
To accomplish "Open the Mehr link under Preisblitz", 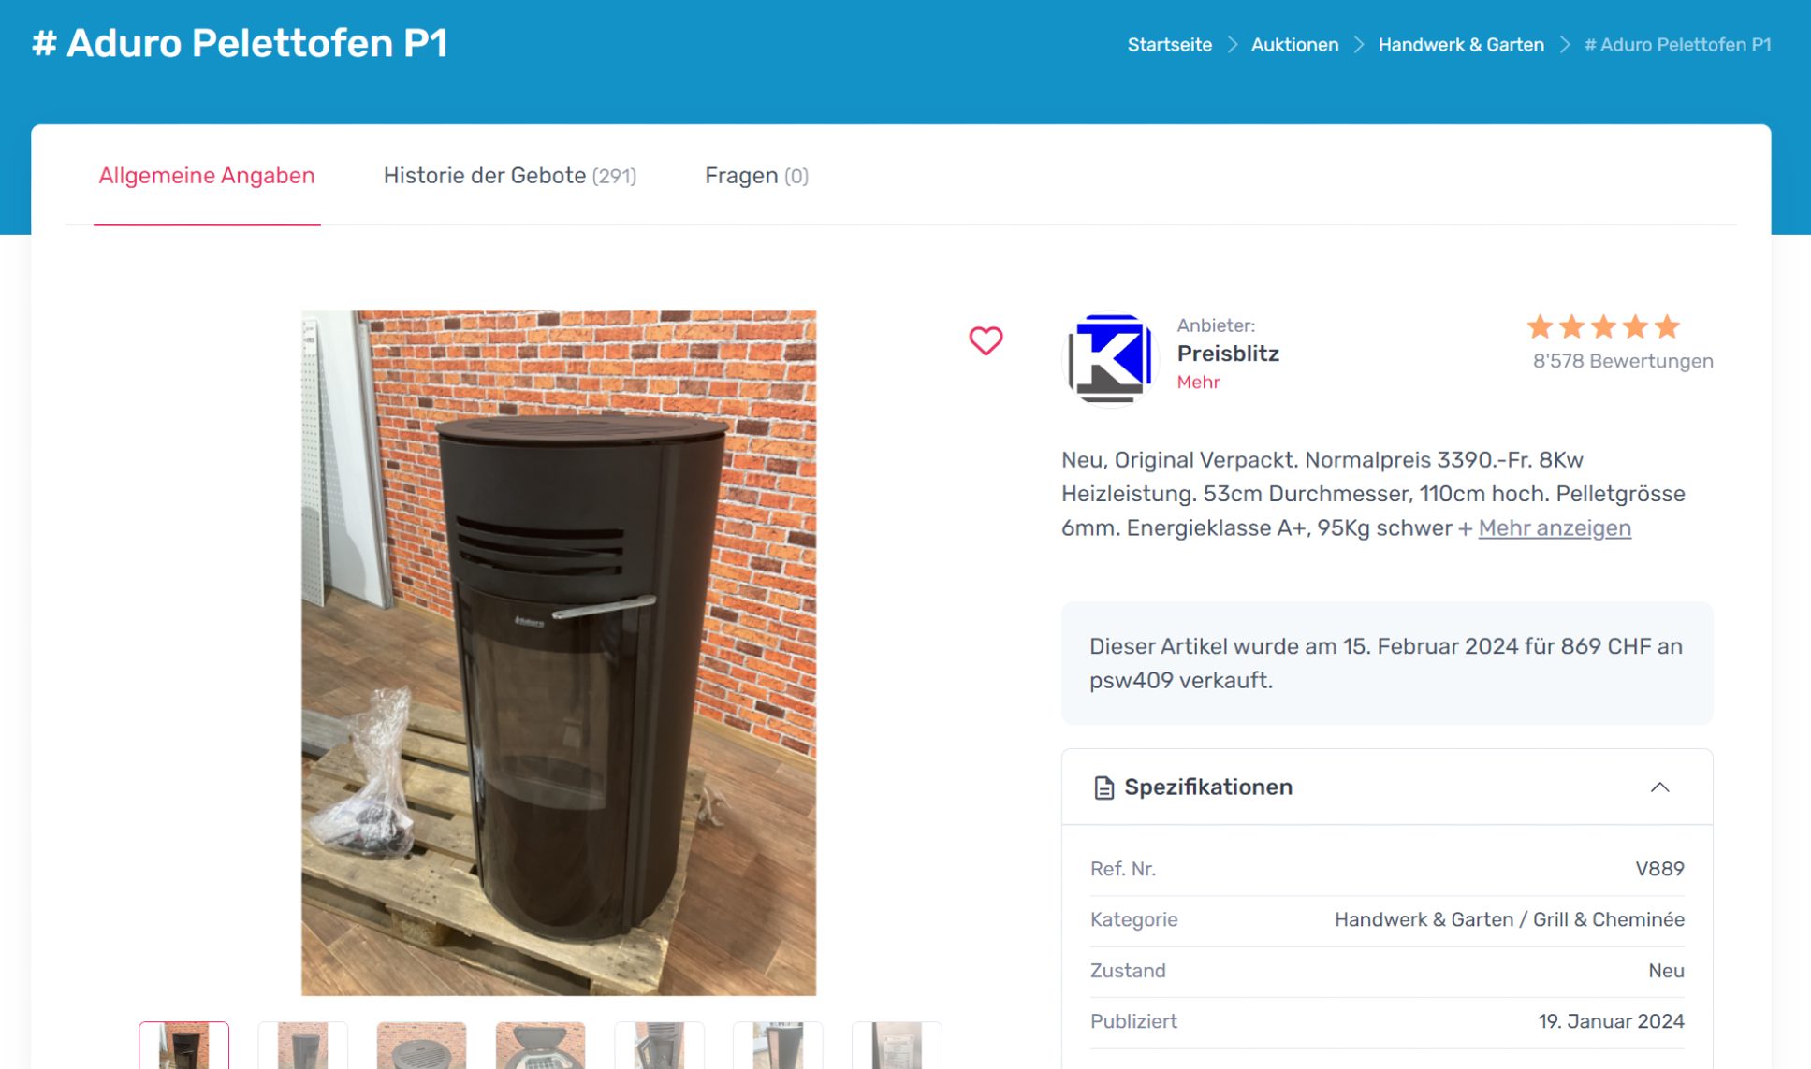I will pyautogui.click(x=1198, y=382).
